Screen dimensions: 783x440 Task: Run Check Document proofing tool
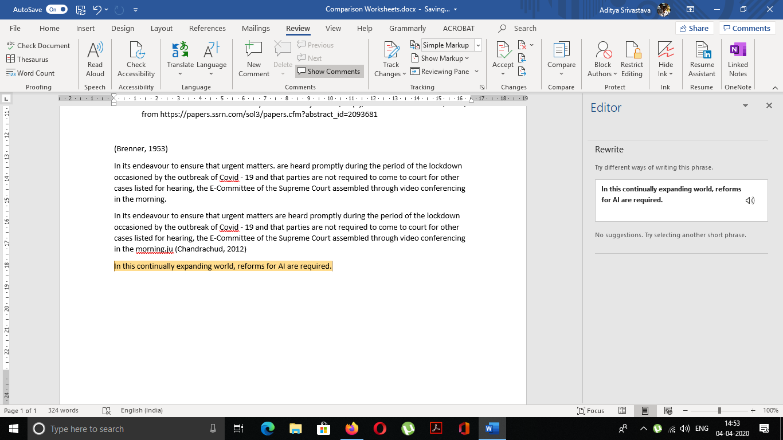coord(38,45)
